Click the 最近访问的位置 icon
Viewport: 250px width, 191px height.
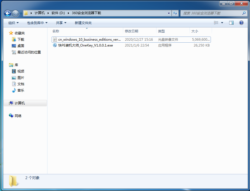pyautogui.click(x=14, y=52)
